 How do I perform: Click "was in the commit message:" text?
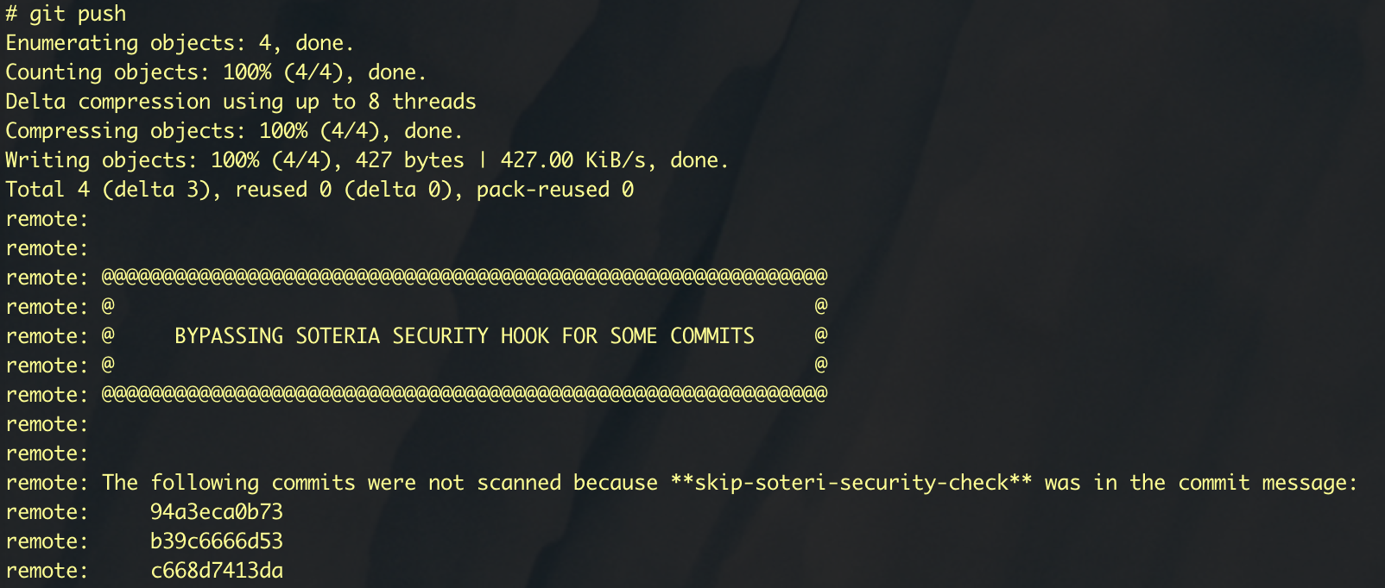[x=1200, y=483]
